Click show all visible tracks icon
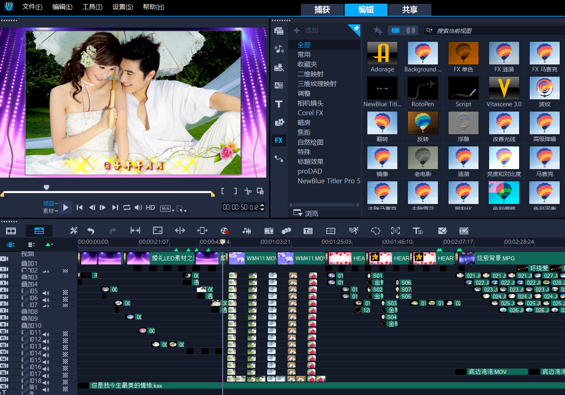This screenshot has width=565, height=395. [x=11, y=245]
